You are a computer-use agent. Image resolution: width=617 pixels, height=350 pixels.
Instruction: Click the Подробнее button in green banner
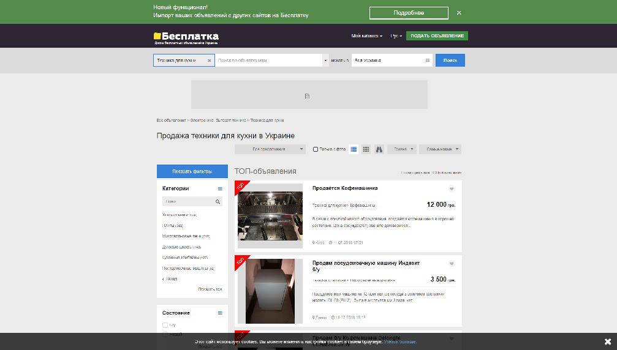tap(409, 13)
